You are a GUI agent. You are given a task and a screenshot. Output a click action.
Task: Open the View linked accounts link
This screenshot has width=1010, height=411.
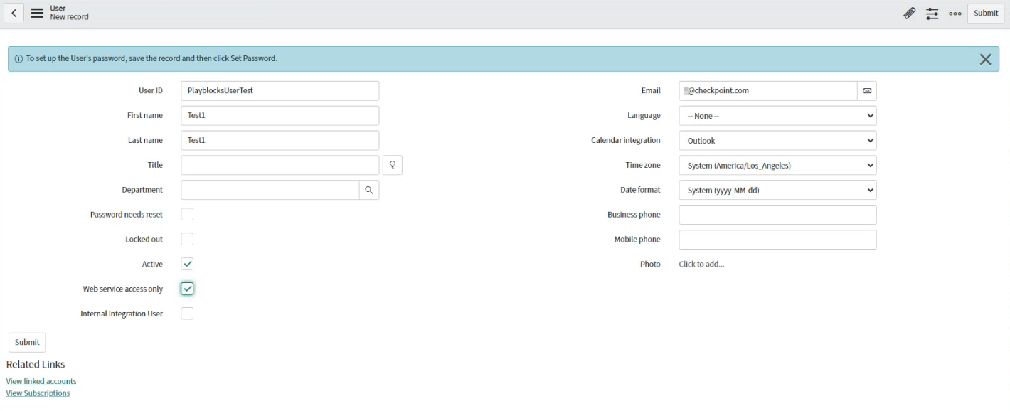(x=41, y=381)
